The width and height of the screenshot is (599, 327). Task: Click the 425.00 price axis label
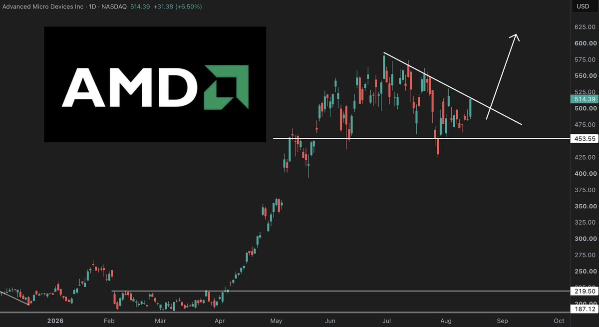coord(586,157)
